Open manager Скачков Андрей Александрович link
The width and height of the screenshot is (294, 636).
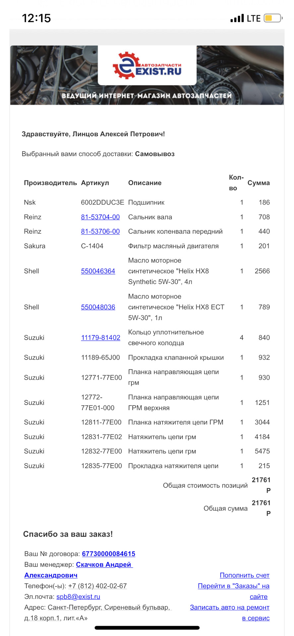point(104,564)
